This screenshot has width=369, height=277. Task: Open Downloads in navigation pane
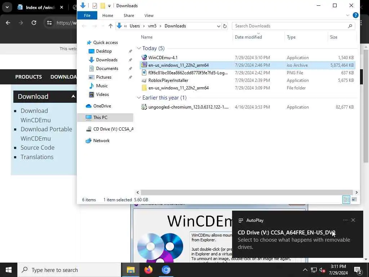tap(106, 60)
